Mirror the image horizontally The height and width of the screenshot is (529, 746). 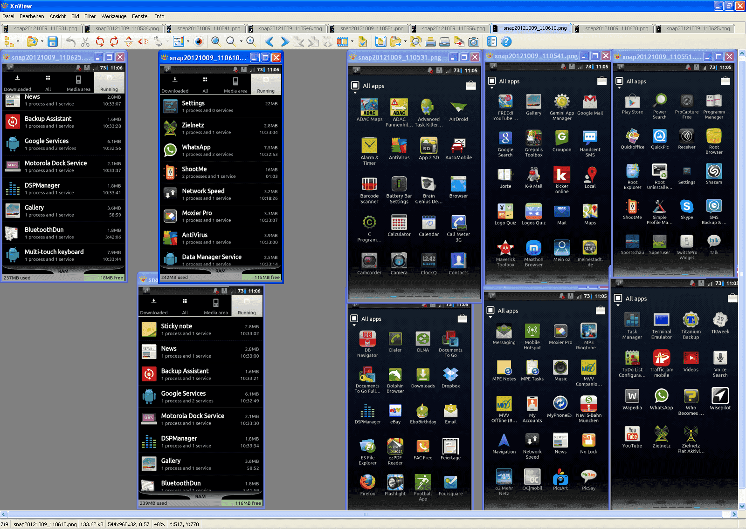click(143, 42)
